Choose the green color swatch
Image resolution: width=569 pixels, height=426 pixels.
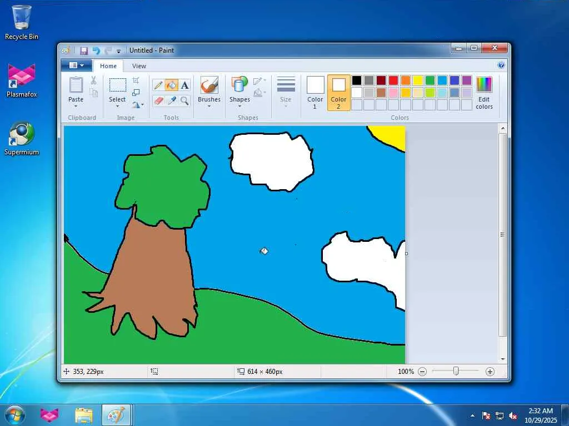430,80
